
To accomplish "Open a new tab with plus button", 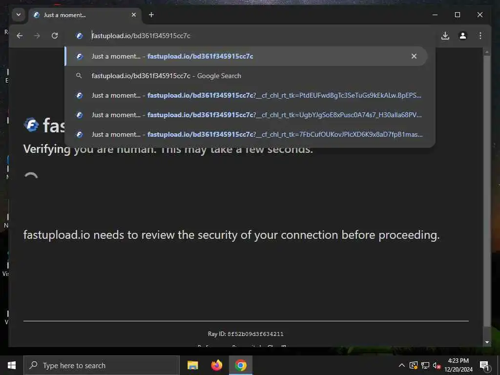I will point(151,15).
